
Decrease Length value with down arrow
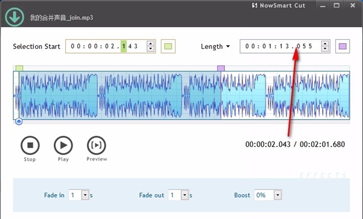click(325, 49)
